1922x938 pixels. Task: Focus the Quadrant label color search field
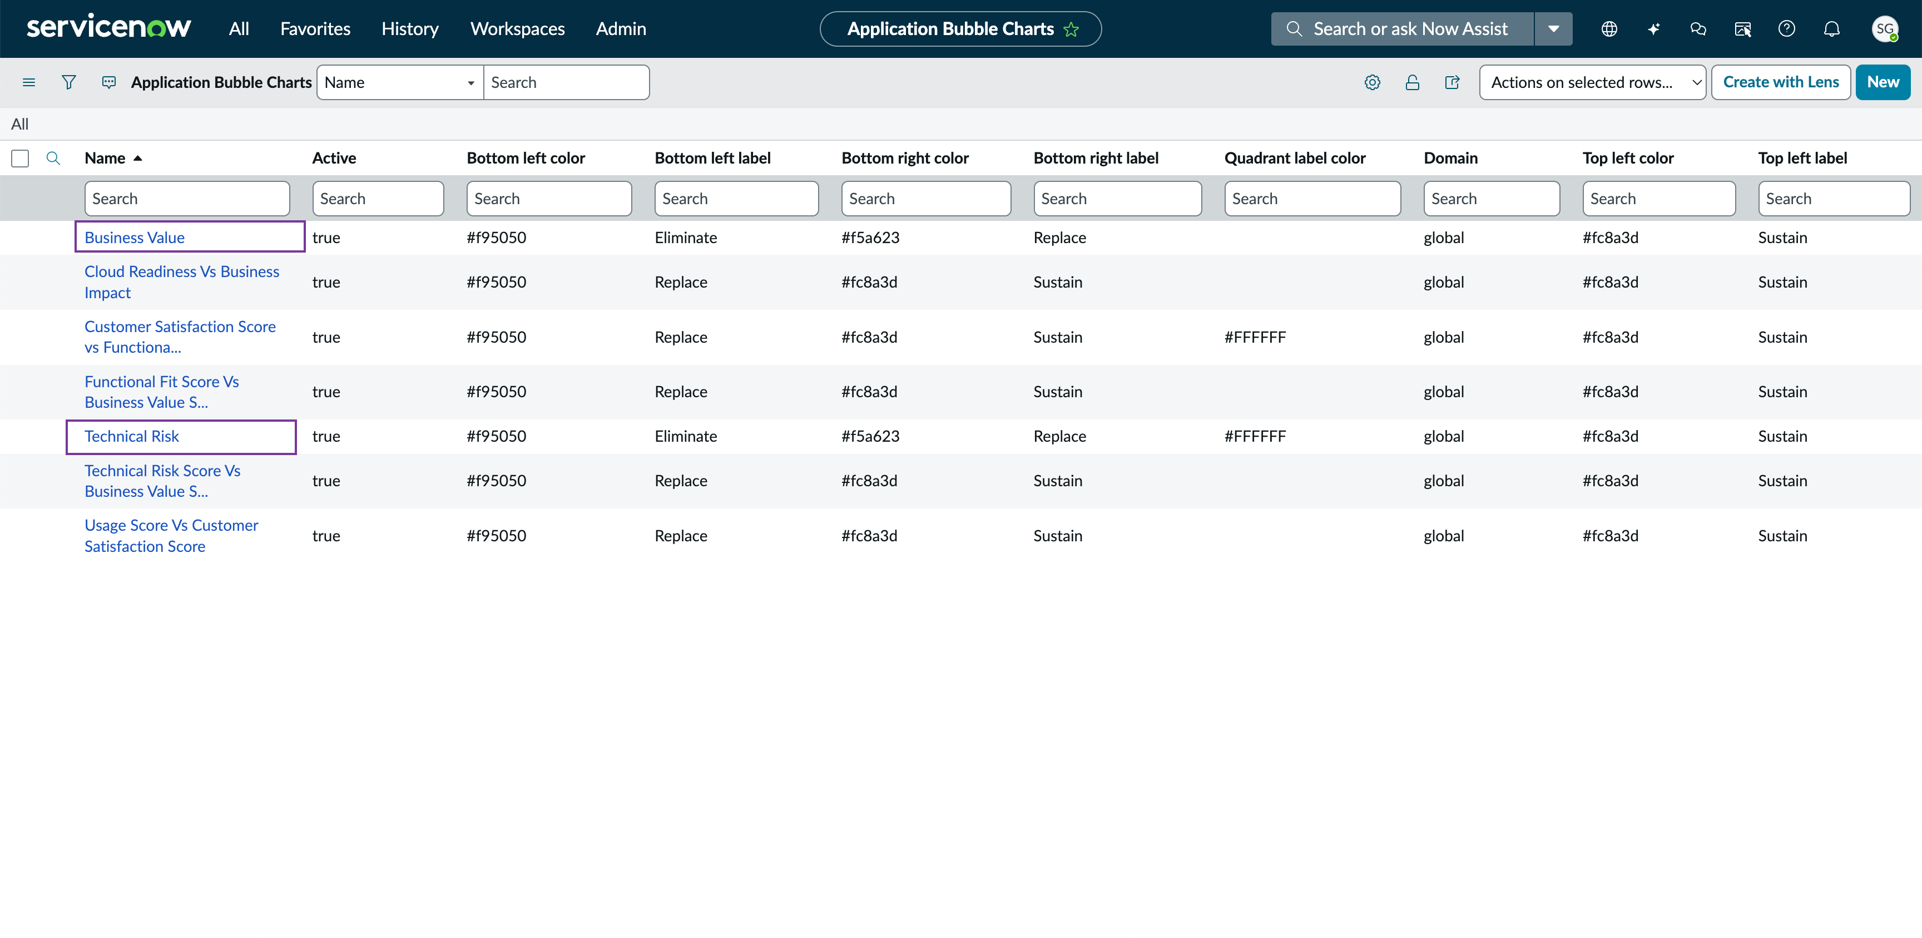(1312, 199)
